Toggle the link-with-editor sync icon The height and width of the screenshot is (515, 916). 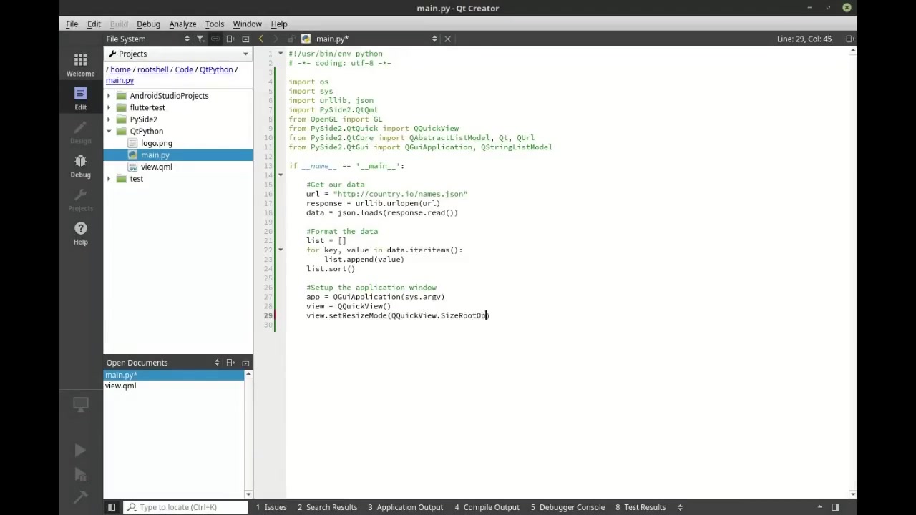pos(215,39)
